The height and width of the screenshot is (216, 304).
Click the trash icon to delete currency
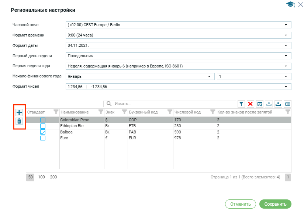click(x=19, y=121)
